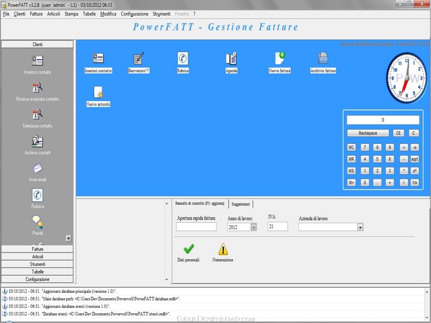Click the calculator CE button
Screen dimensions: 431x323
click(398, 133)
